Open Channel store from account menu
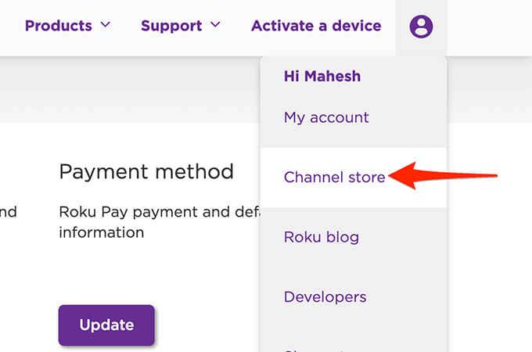 [334, 178]
